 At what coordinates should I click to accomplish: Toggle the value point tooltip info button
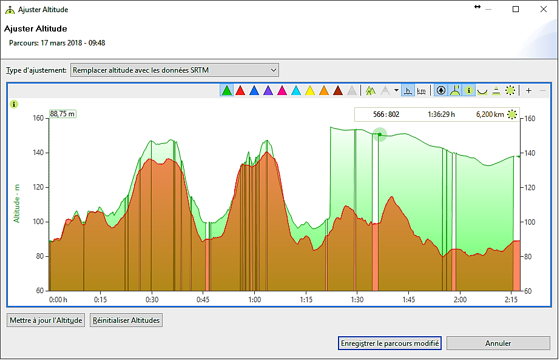coord(469,91)
